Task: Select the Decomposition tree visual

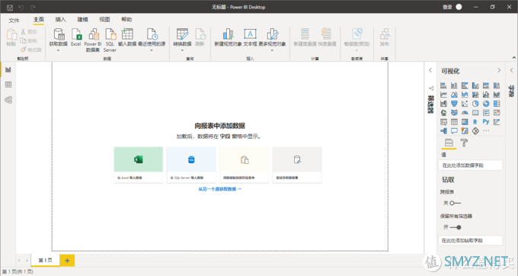Action: tap(443, 131)
